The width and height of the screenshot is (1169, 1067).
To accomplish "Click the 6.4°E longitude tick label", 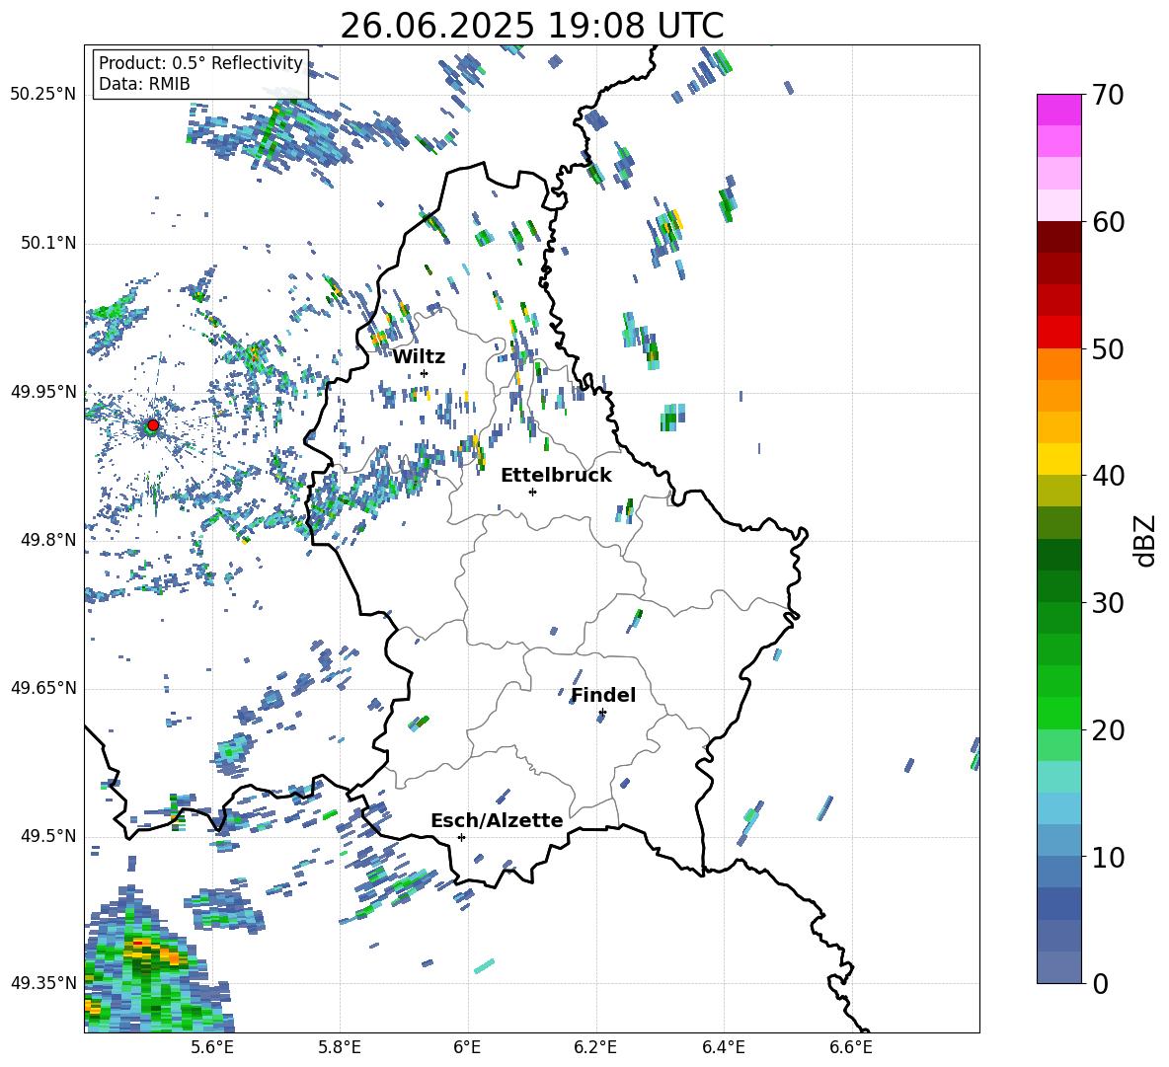I will pos(723,1047).
